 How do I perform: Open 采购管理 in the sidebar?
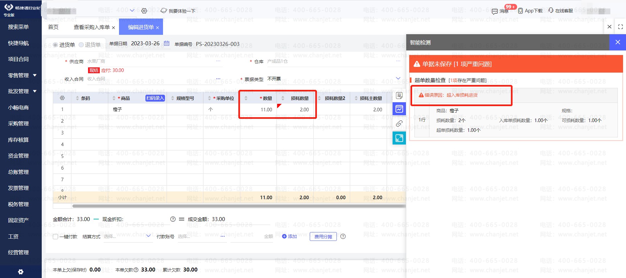(x=19, y=123)
